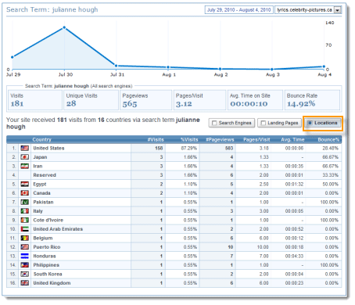355x305 pixels.
Task: Click the Aug 1 chart data point
Action: pos(168,67)
